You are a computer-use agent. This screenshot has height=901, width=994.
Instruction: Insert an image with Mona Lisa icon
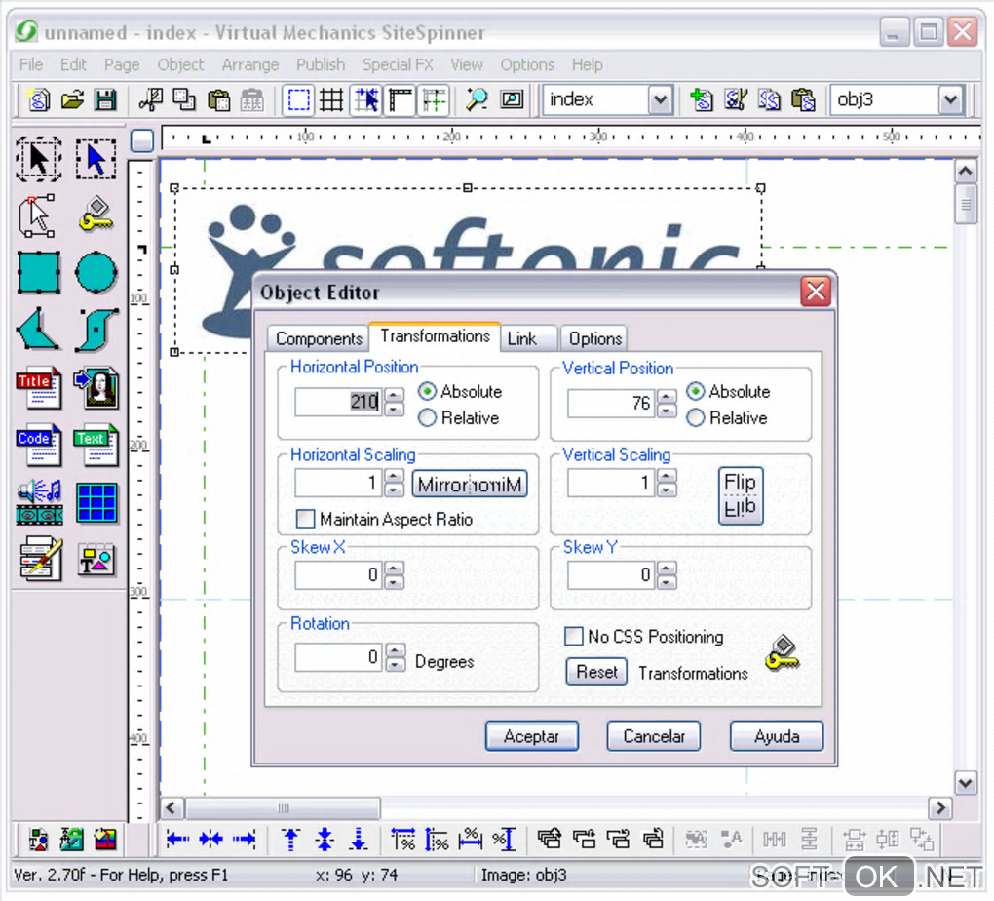click(x=96, y=387)
